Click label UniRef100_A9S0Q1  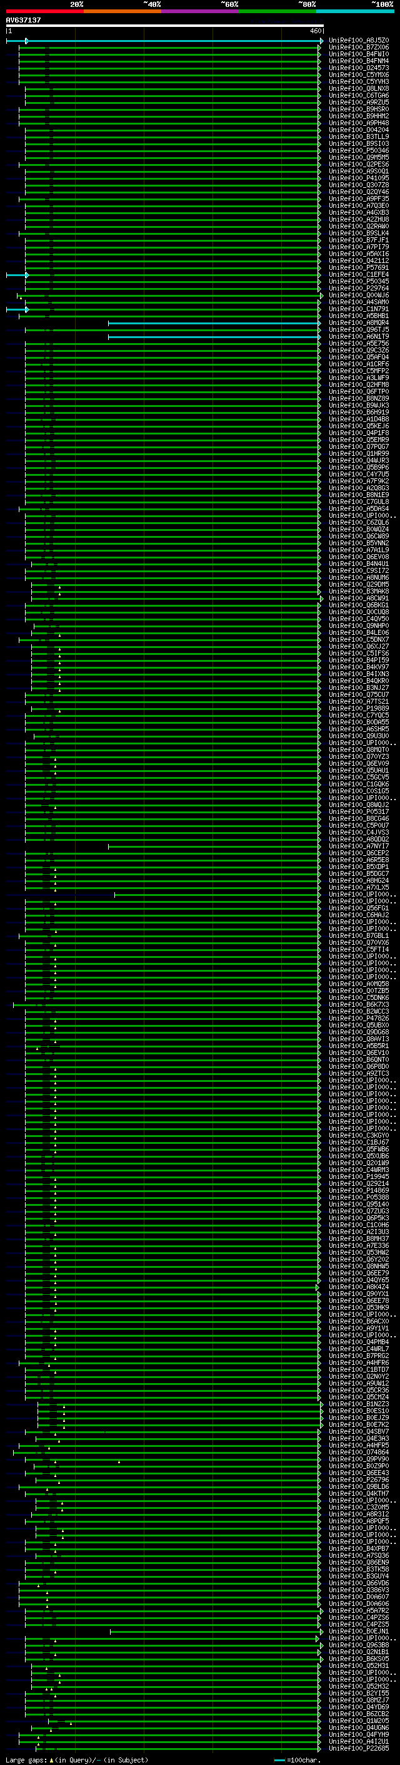click(359, 172)
